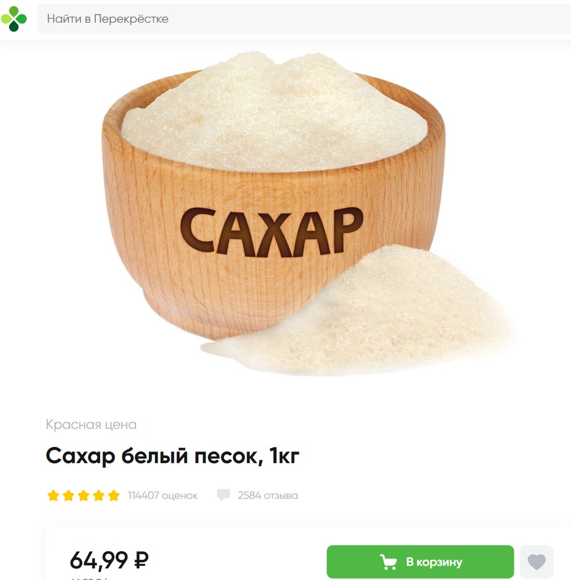Screen dimensions: 571x580
Task: Click the small per-unit price under 64,99
Action: click(x=89, y=578)
